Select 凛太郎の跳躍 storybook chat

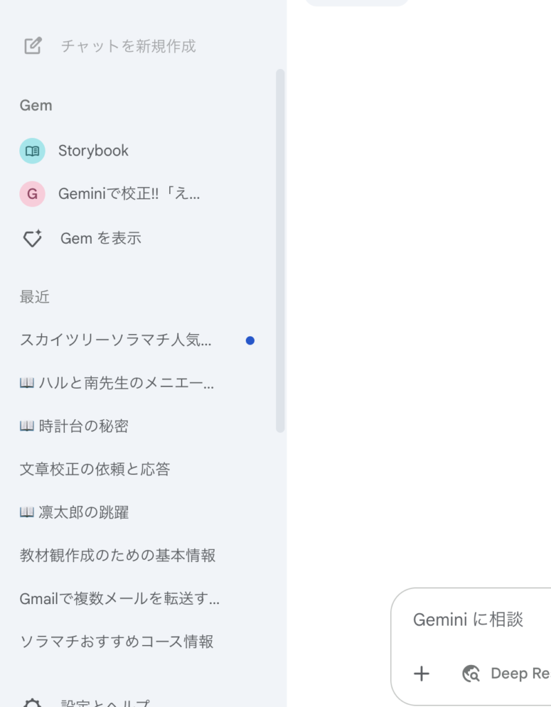click(x=75, y=512)
